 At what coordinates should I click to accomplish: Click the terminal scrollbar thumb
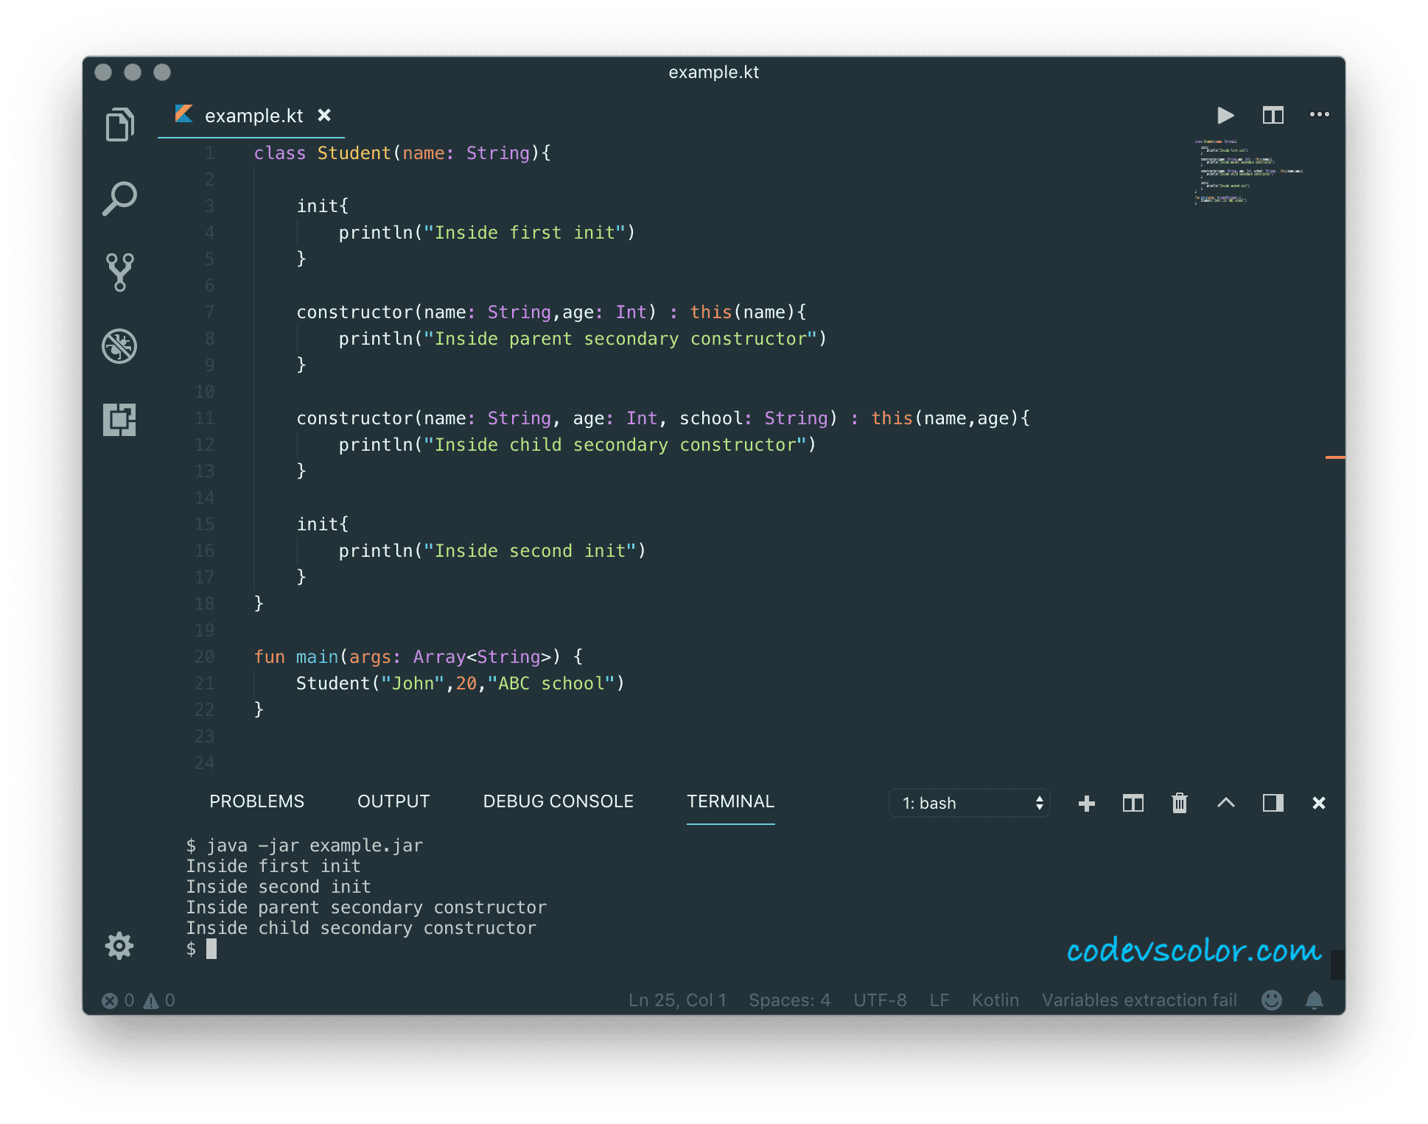pyautogui.click(x=1338, y=964)
